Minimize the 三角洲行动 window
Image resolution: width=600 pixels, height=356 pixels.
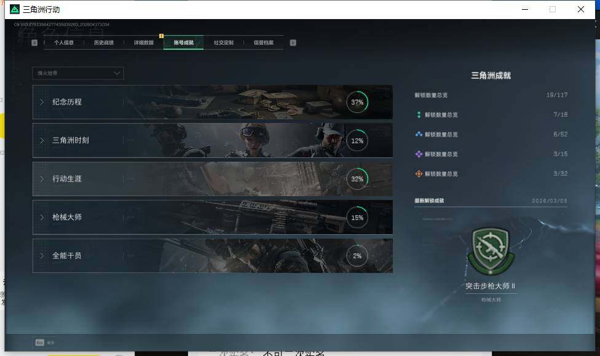(x=525, y=9)
